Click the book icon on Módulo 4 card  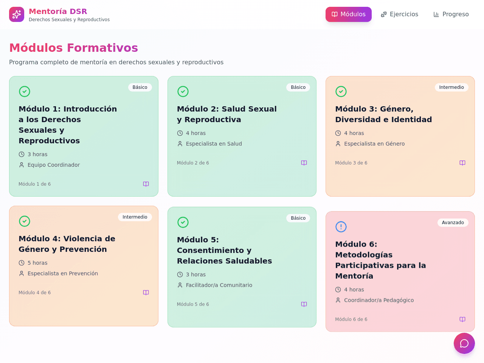pos(146,293)
